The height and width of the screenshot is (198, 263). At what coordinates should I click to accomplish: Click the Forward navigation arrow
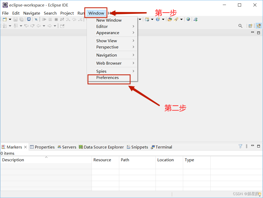pyautogui.click(x=50, y=26)
